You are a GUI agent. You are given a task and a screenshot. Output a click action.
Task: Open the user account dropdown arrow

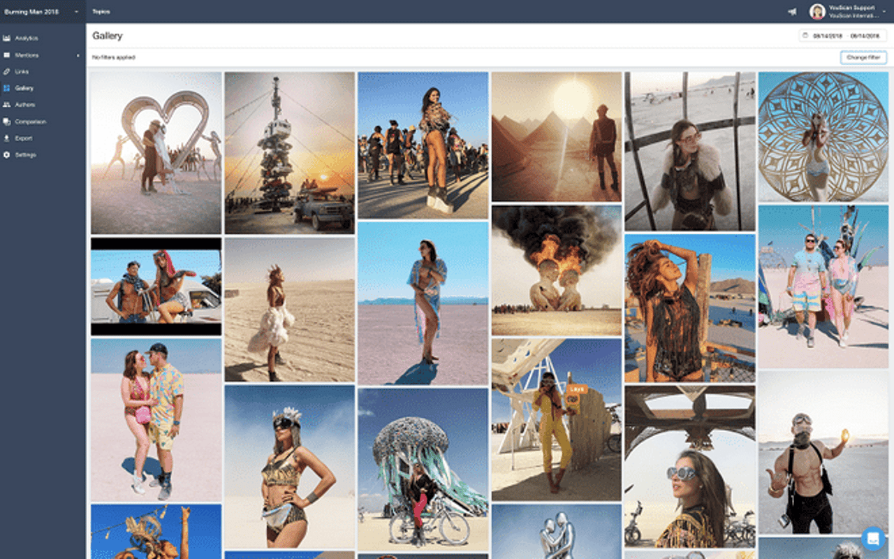coord(884,12)
